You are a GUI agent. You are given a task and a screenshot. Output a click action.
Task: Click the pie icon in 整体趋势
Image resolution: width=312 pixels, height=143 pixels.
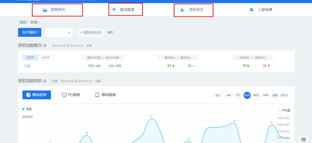pos(28,95)
